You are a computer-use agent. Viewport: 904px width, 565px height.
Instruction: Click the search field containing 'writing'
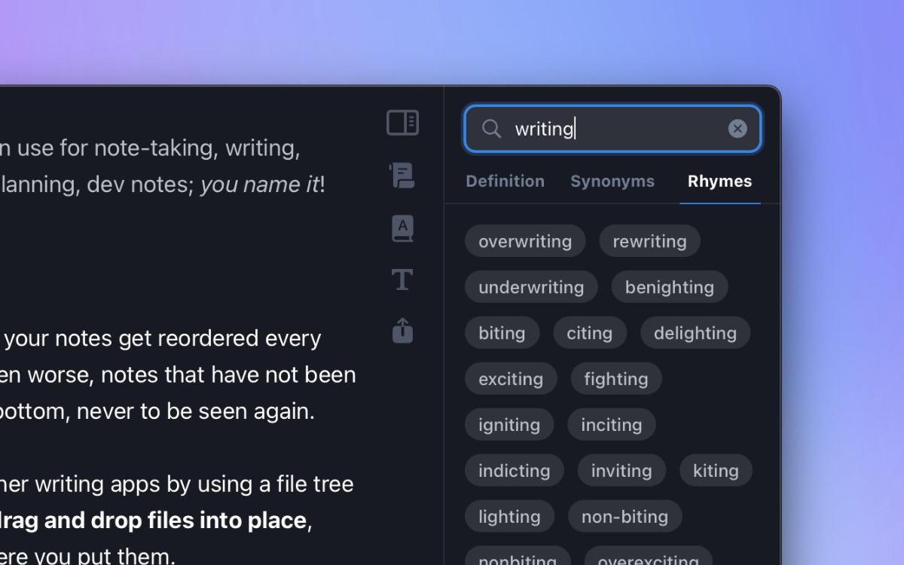pos(614,129)
